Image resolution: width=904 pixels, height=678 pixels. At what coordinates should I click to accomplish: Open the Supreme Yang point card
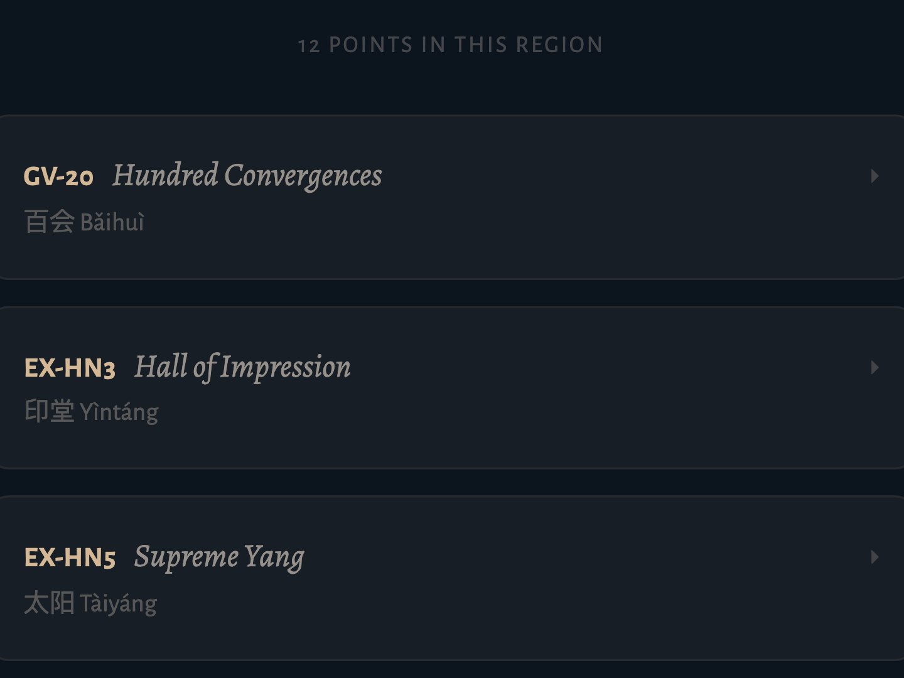(x=449, y=578)
